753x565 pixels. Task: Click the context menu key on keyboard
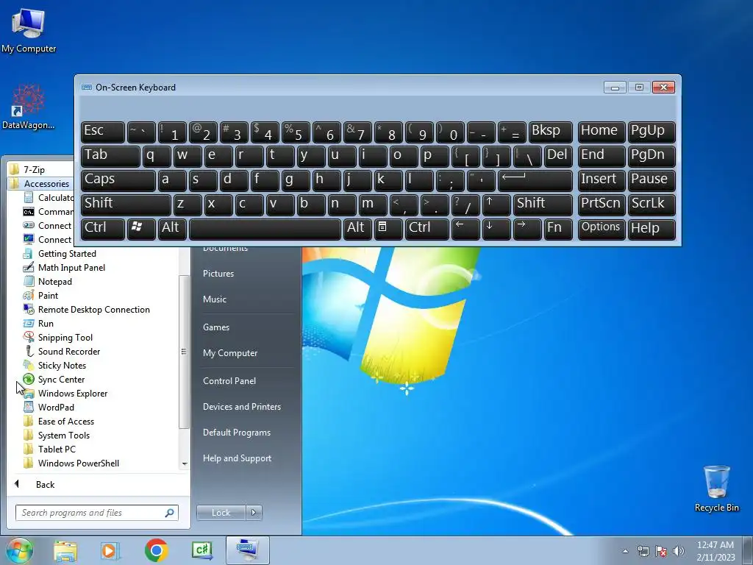[388, 229]
